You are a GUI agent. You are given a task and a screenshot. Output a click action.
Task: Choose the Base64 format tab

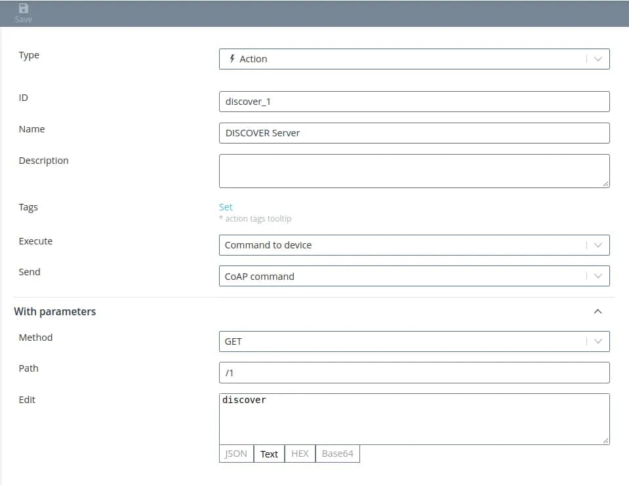tap(337, 454)
